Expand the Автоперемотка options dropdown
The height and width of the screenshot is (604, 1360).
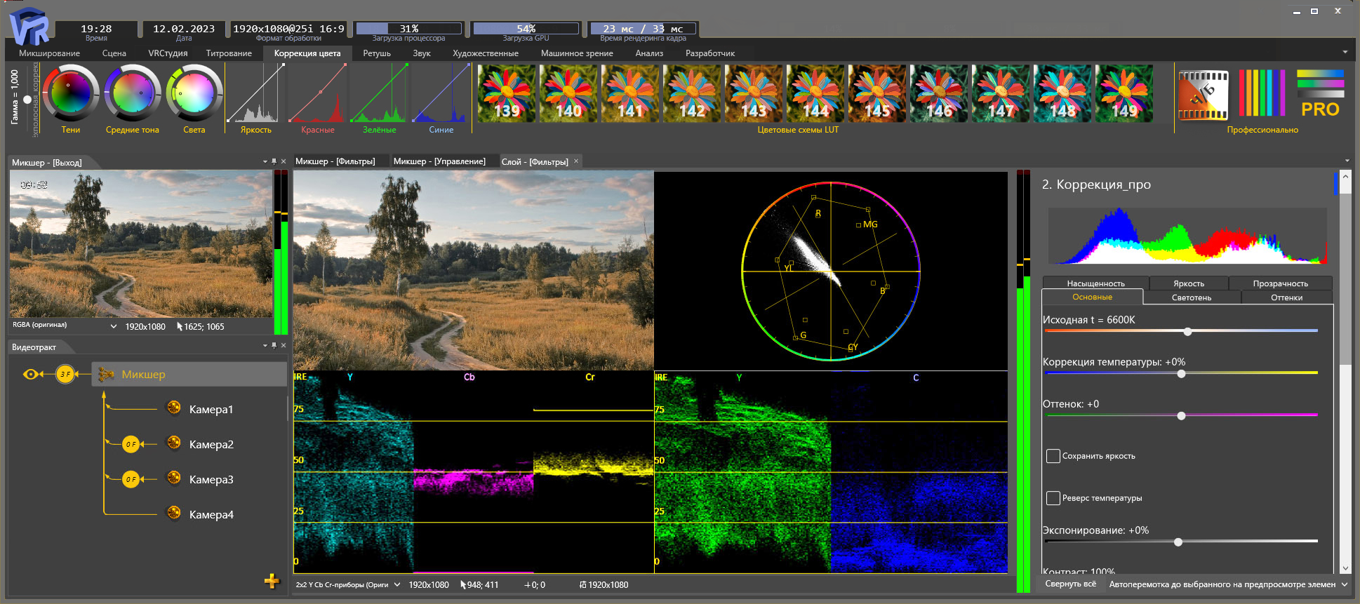[1344, 584]
